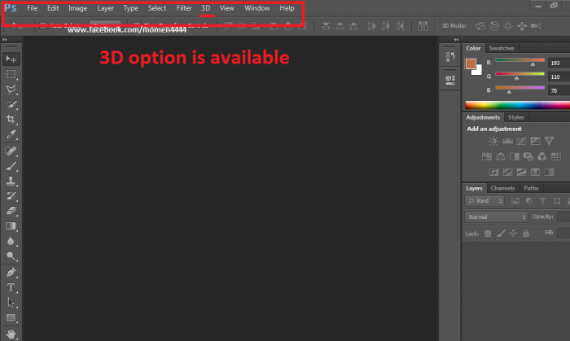Add a Photo Filter adjustment
The image size is (570, 341).
tap(528, 156)
